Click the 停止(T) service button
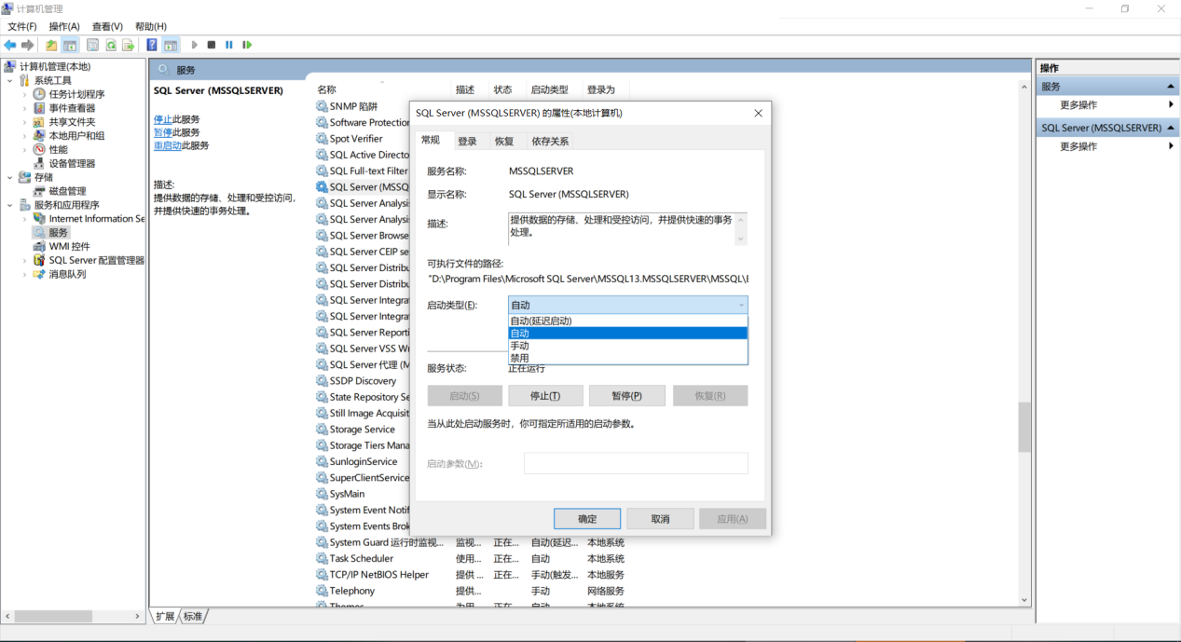 point(545,396)
